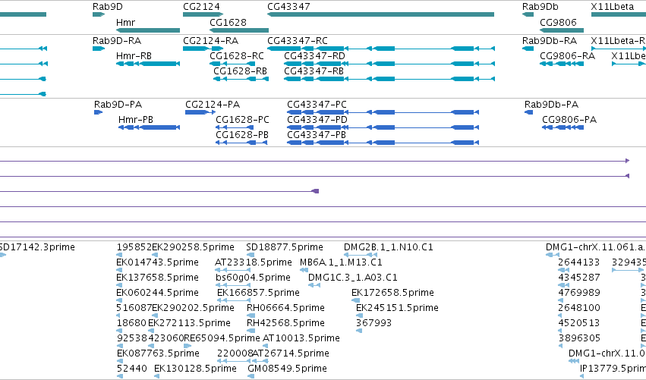This screenshot has width=646, height=380.
Task: Click feature label 367993
Action: point(373,323)
